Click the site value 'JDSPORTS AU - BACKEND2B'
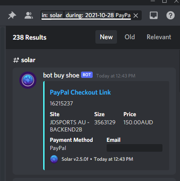 tap(70, 126)
